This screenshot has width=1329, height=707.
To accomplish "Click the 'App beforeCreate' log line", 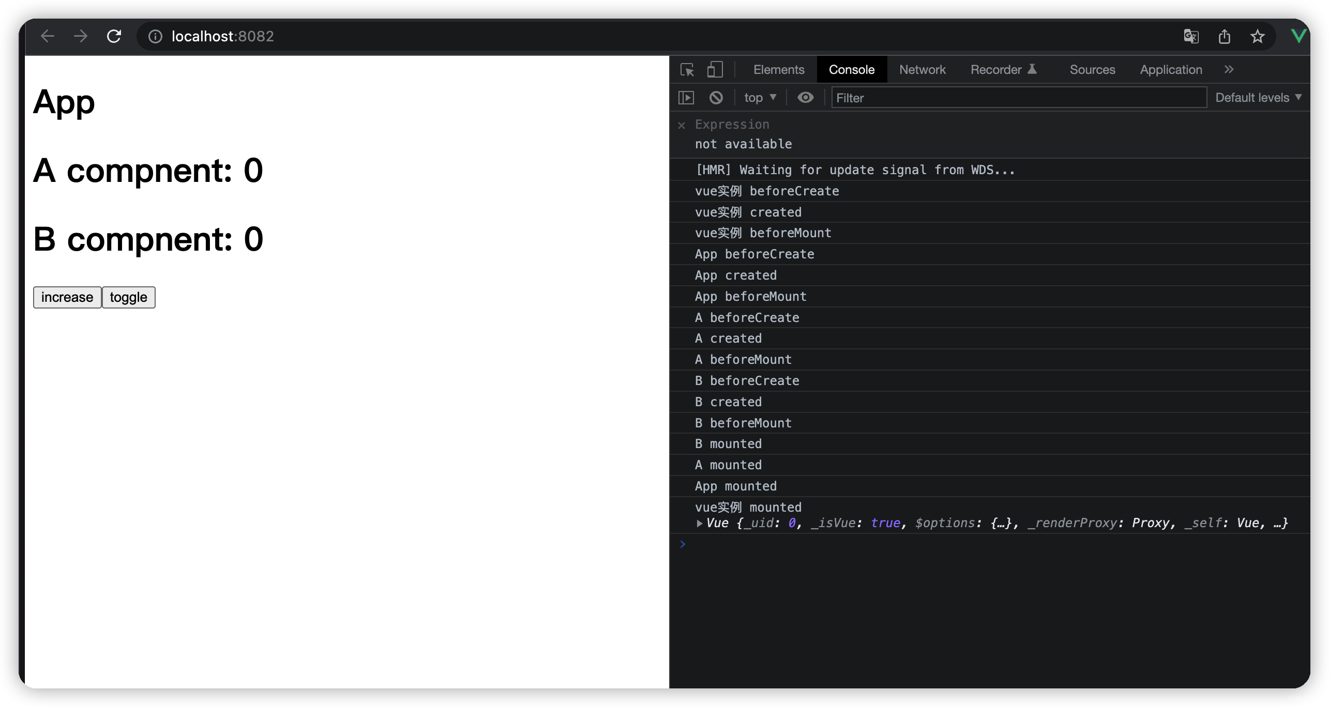I will pyautogui.click(x=990, y=254).
